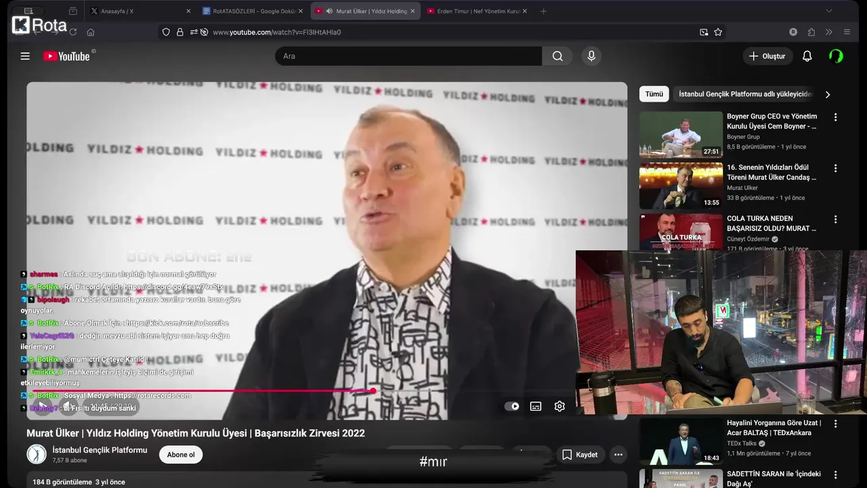The height and width of the screenshot is (488, 867).
Task: Open options for 16. Senenin Yıldızları video
Action: click(x=835, y=168)
